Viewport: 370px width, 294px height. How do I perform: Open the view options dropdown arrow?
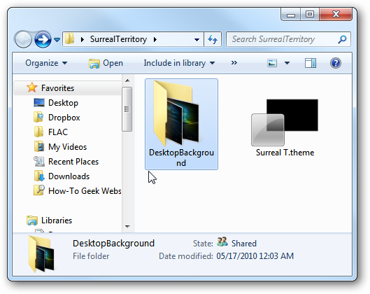click(x=287, y=63)
